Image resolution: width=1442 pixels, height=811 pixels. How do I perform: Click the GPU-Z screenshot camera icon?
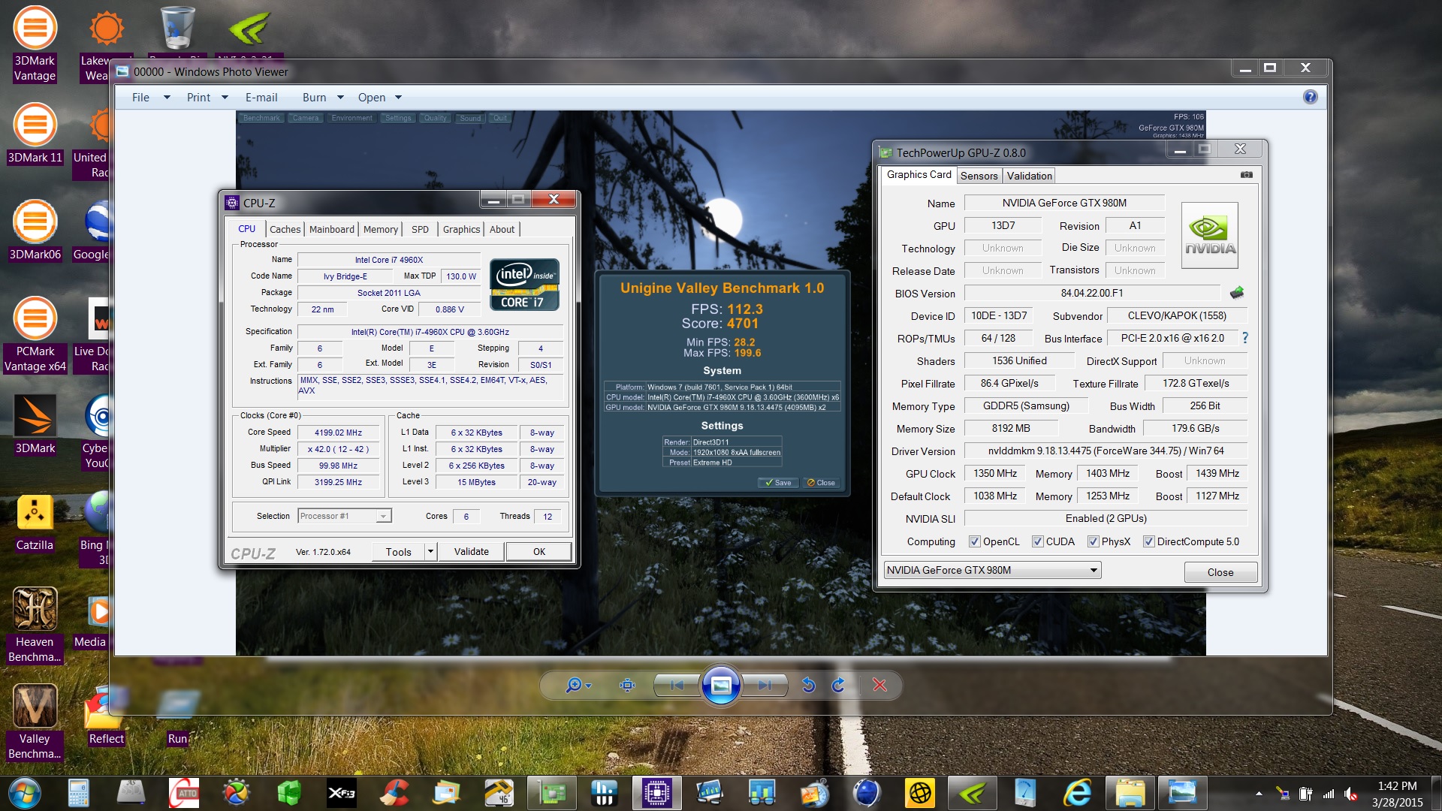pyautogui.click(x=1246, y=175)
